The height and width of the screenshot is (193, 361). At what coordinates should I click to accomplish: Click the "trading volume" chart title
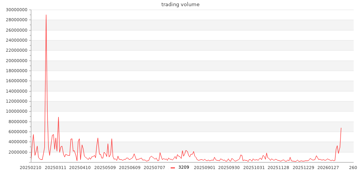(x=180, y=5)
